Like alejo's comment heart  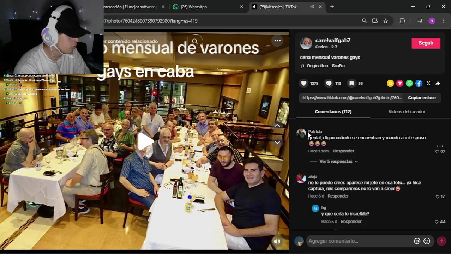tap(437, 196)
